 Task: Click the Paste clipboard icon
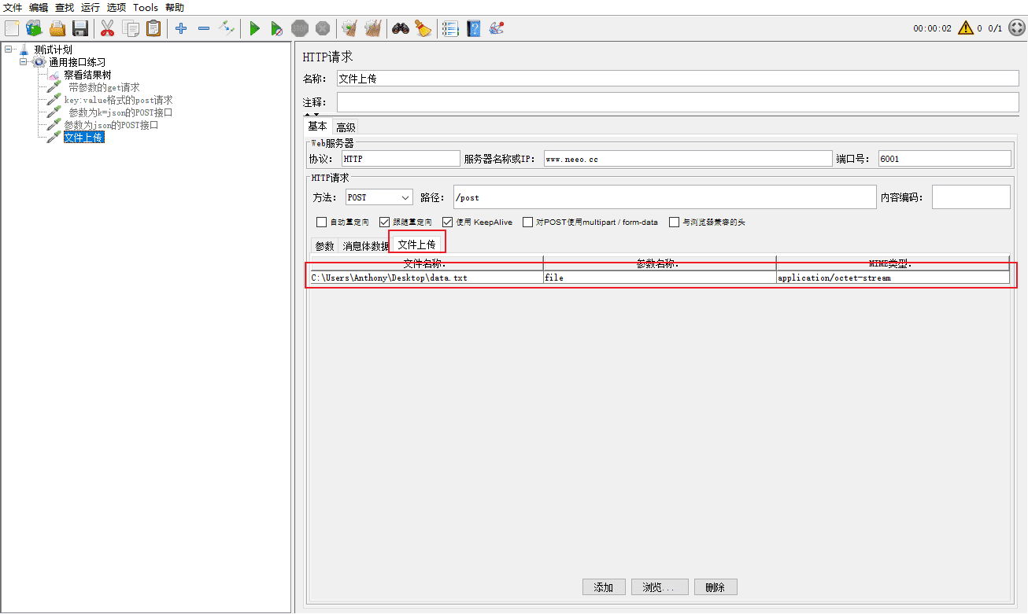click(x=153, y=28)
